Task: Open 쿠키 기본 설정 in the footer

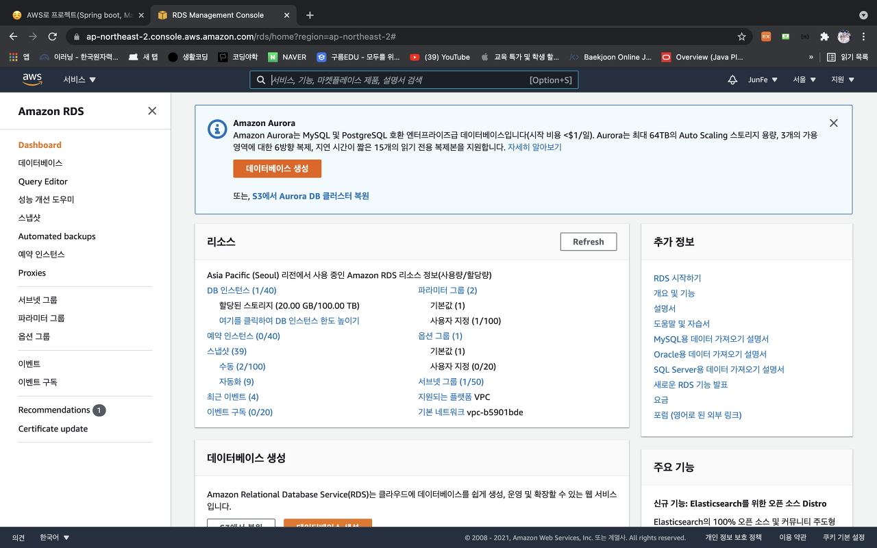Action: 843,538
